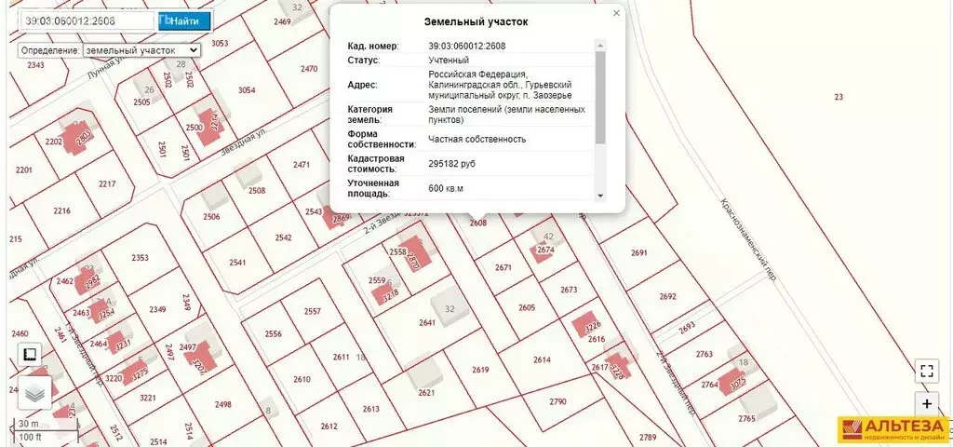
Task: Select parcel 2621 on the map
Action: coord(426,393)
